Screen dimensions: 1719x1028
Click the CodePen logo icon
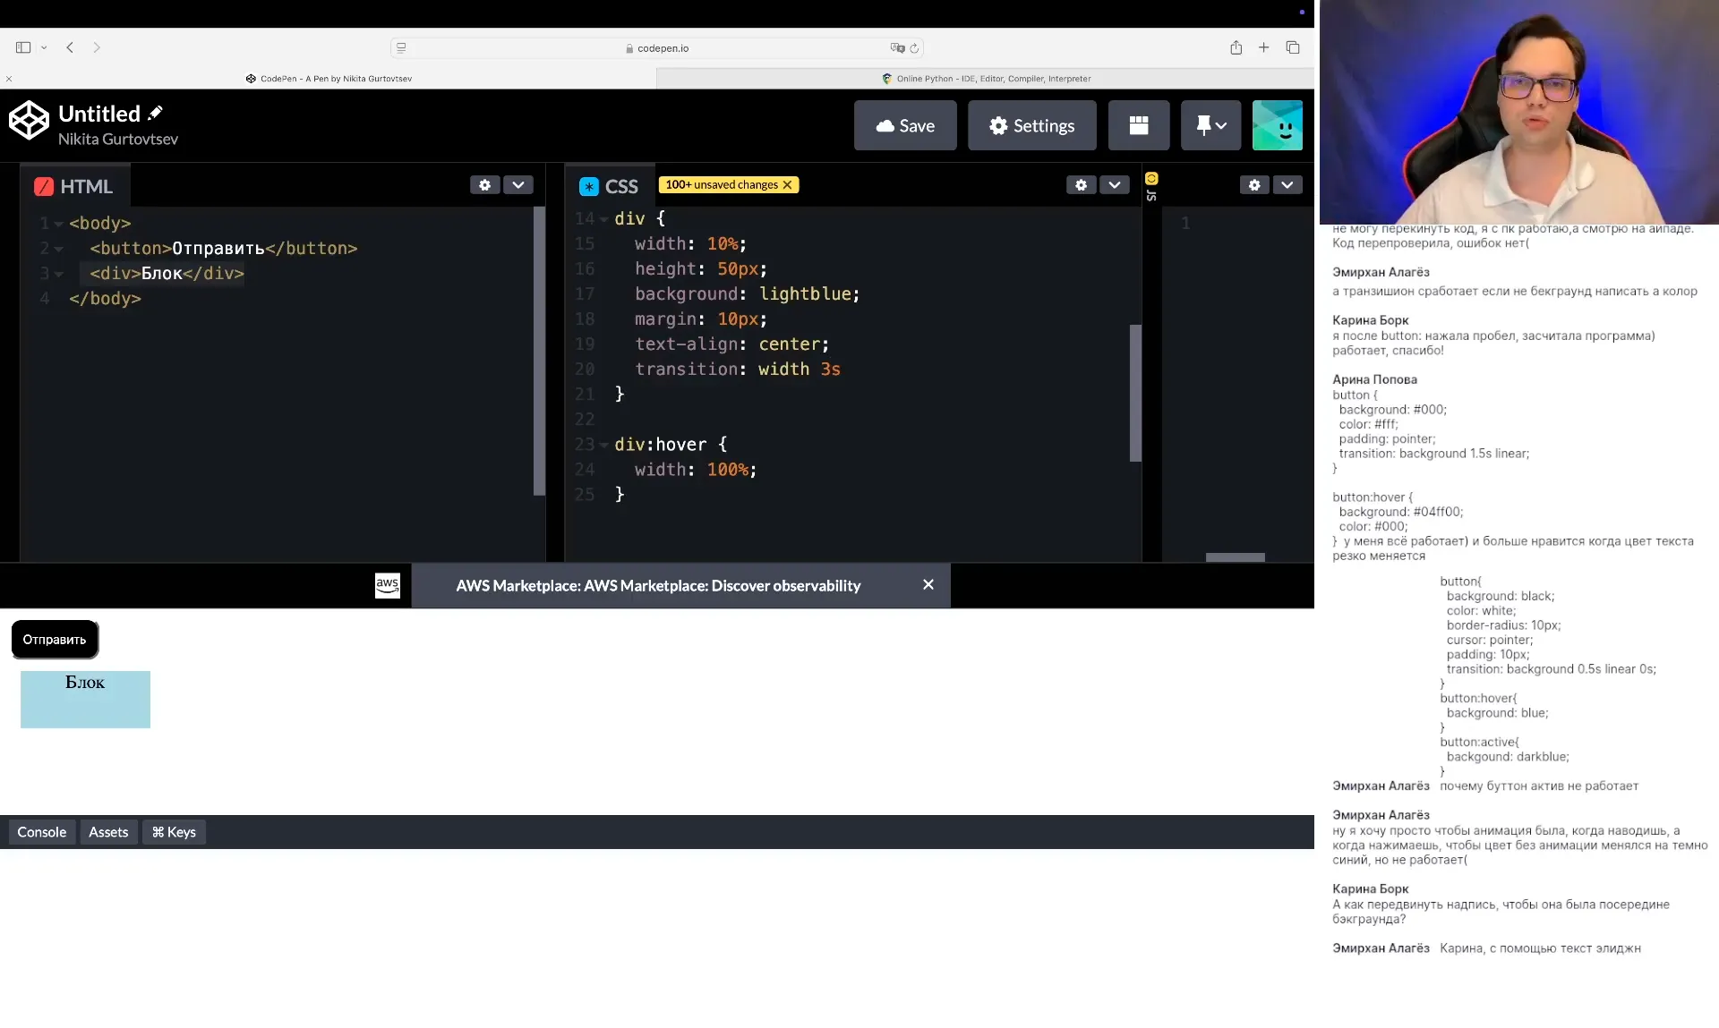(29, 121)
